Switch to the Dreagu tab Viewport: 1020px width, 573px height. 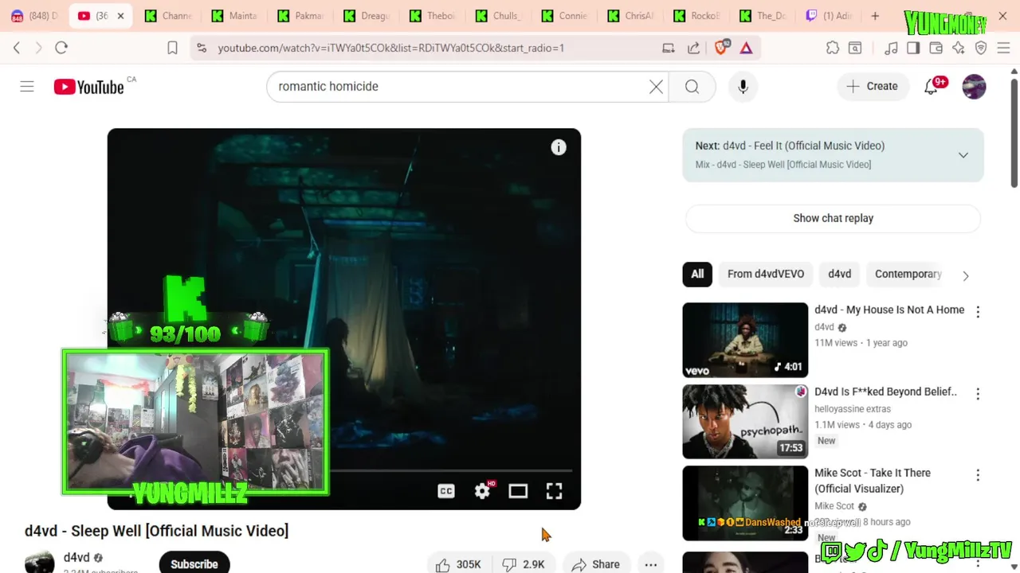(367, 16)
